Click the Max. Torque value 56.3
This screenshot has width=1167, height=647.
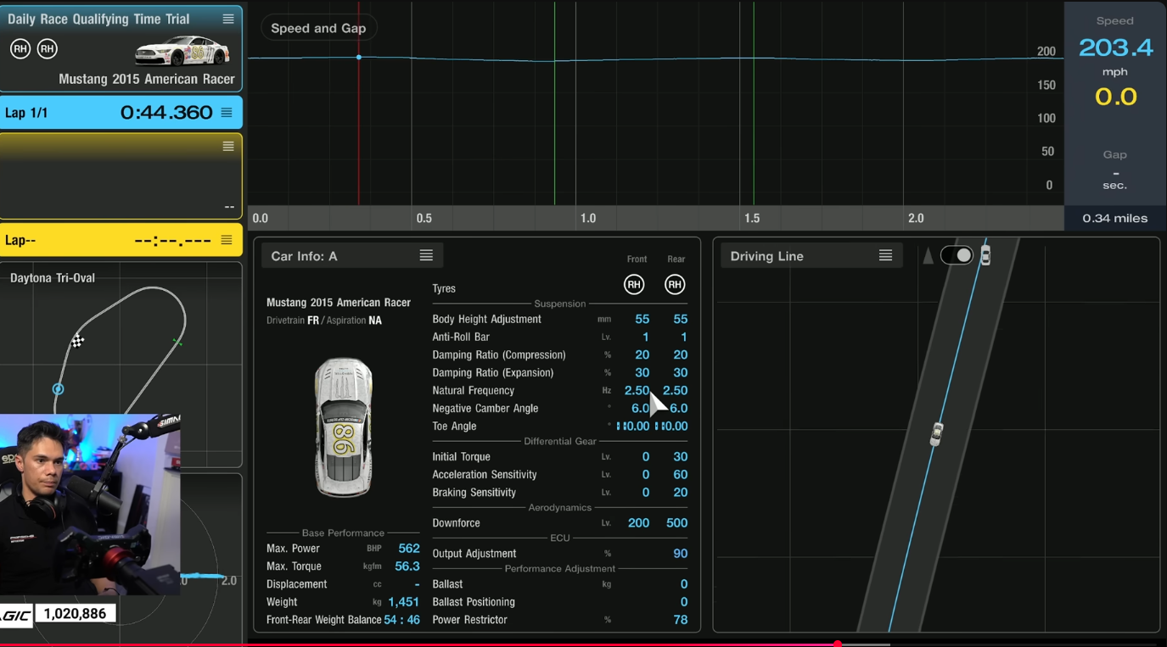pyautogui.click(x=407, y=566)
